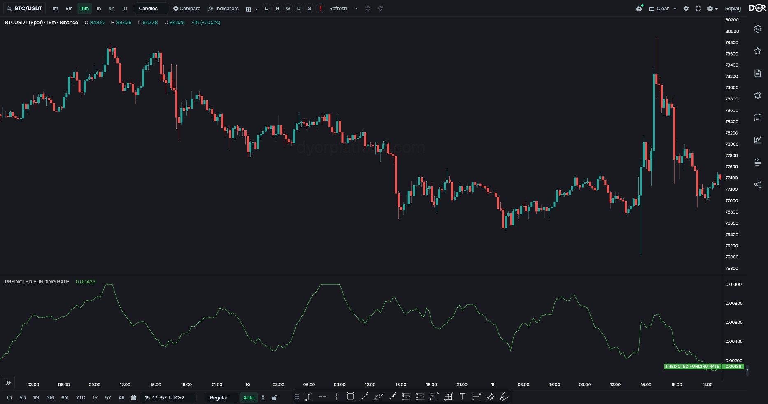Expand the grid layout dropdown arrow
The height and width of the screenshot is (404, 768).
pos(256,9)
